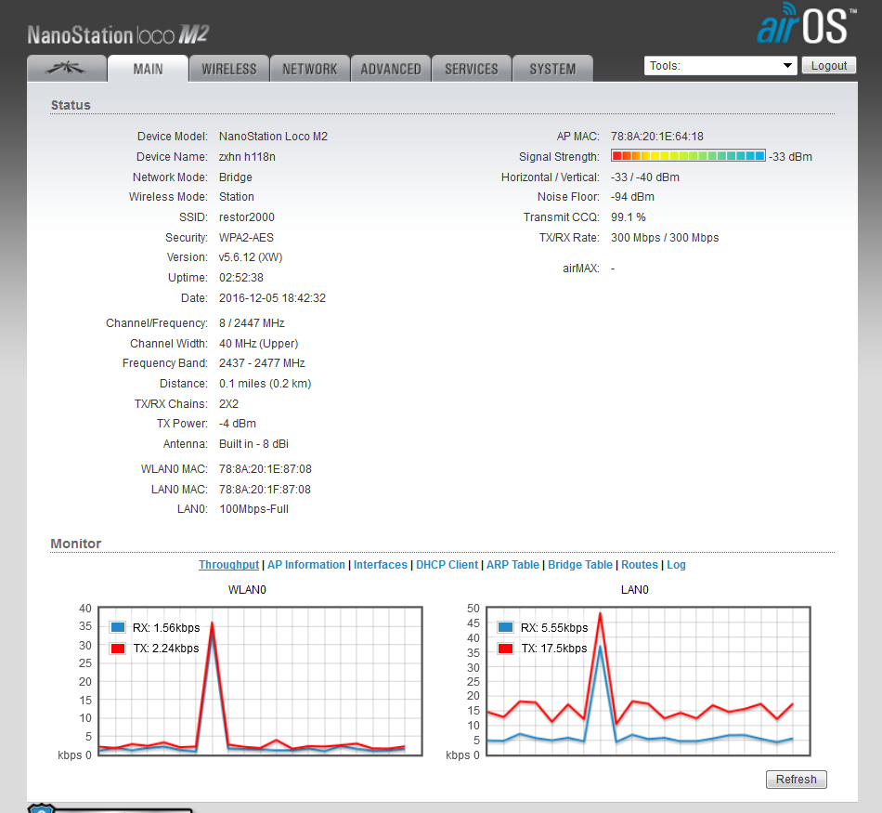Click the WLAN0 TX: 2.24kbps legend label

[166, 648]
